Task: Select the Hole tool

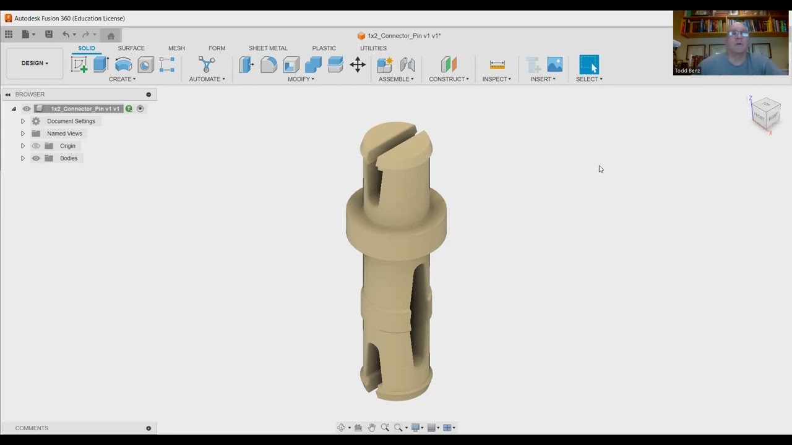Action: (145, 64)
